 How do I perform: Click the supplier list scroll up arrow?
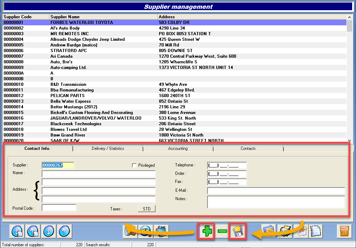click(349, 17)
